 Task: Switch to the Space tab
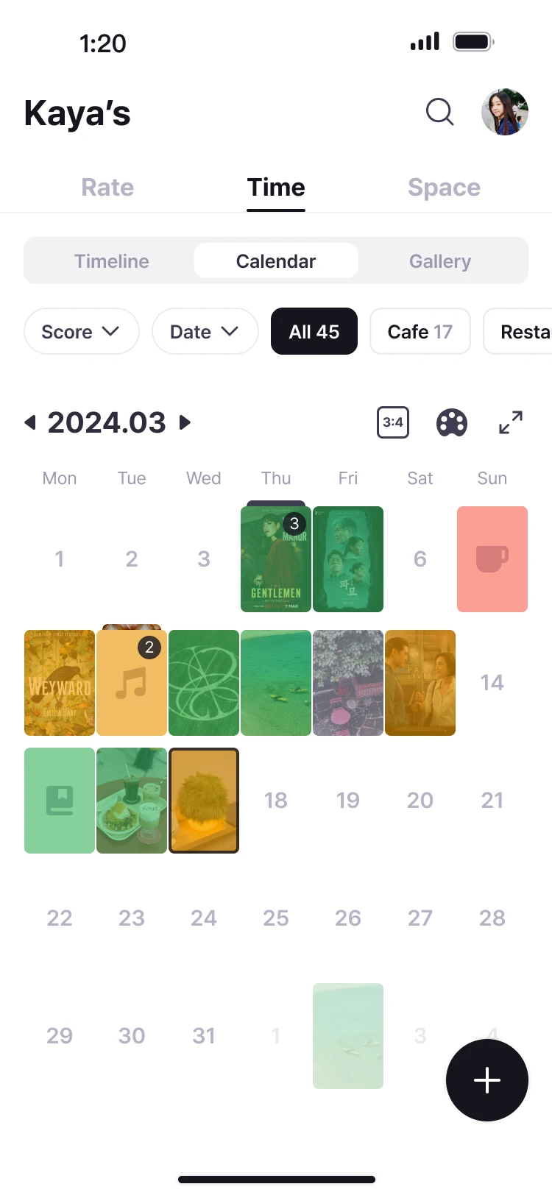[x=444, y=188]
